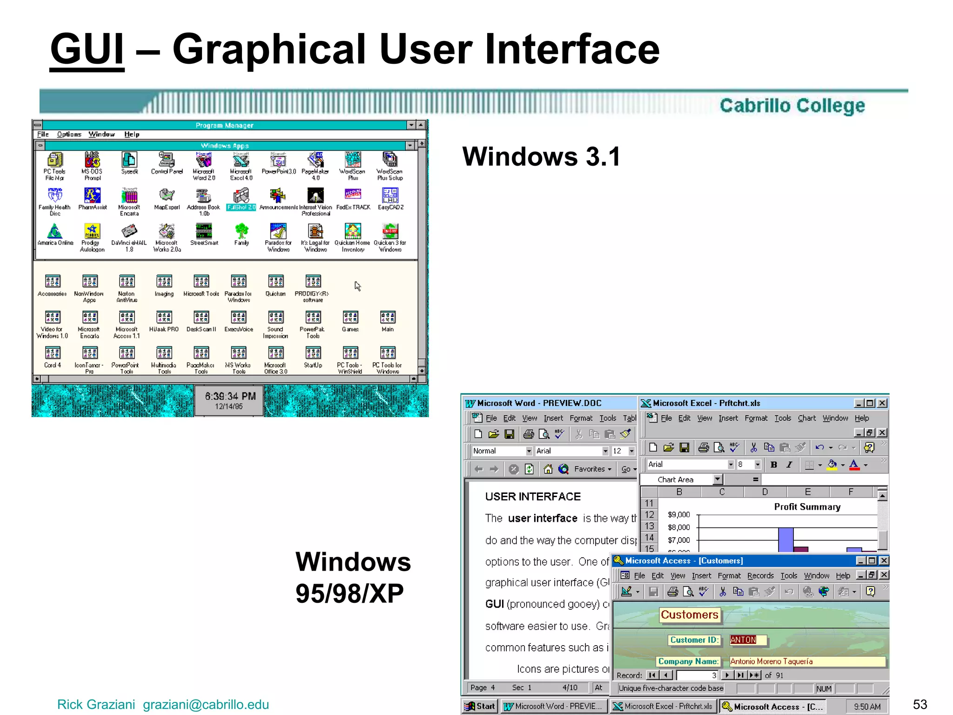This screenshot has width=953, height=715.
Task: Open Program Manager Options menu
Action: (69, 135)
